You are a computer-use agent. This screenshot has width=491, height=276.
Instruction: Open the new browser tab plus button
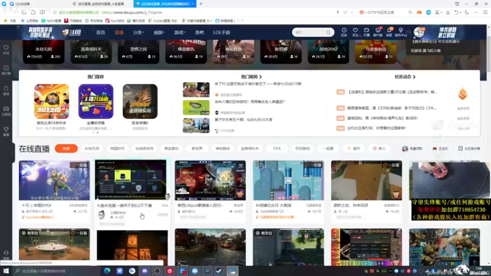click(x=201, y=4)
